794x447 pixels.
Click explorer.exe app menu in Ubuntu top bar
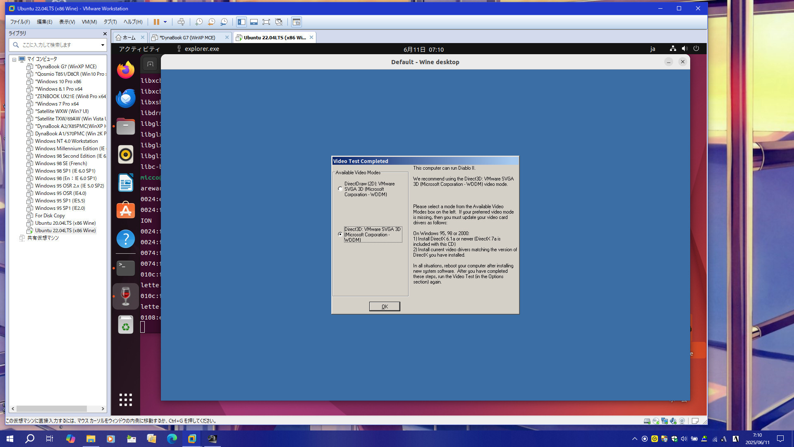[198, 49]
